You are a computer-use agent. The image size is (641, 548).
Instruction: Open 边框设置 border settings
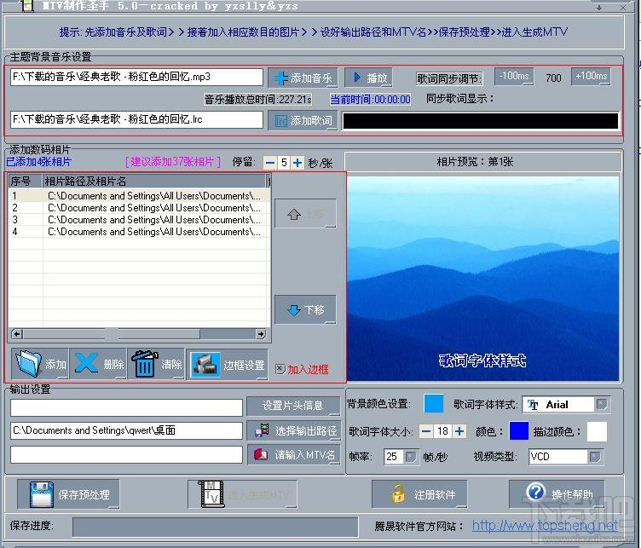point(228,364)
